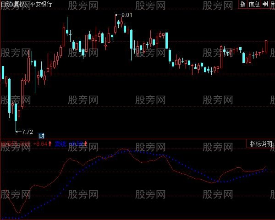Click the 财 financial marker icon
The width and height of the screenshot is (275, 220).
coord(41,135)
